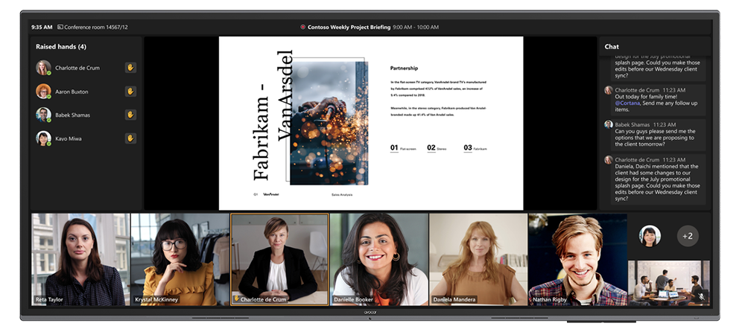Click the 9:35 AM clock

[42, 28]
